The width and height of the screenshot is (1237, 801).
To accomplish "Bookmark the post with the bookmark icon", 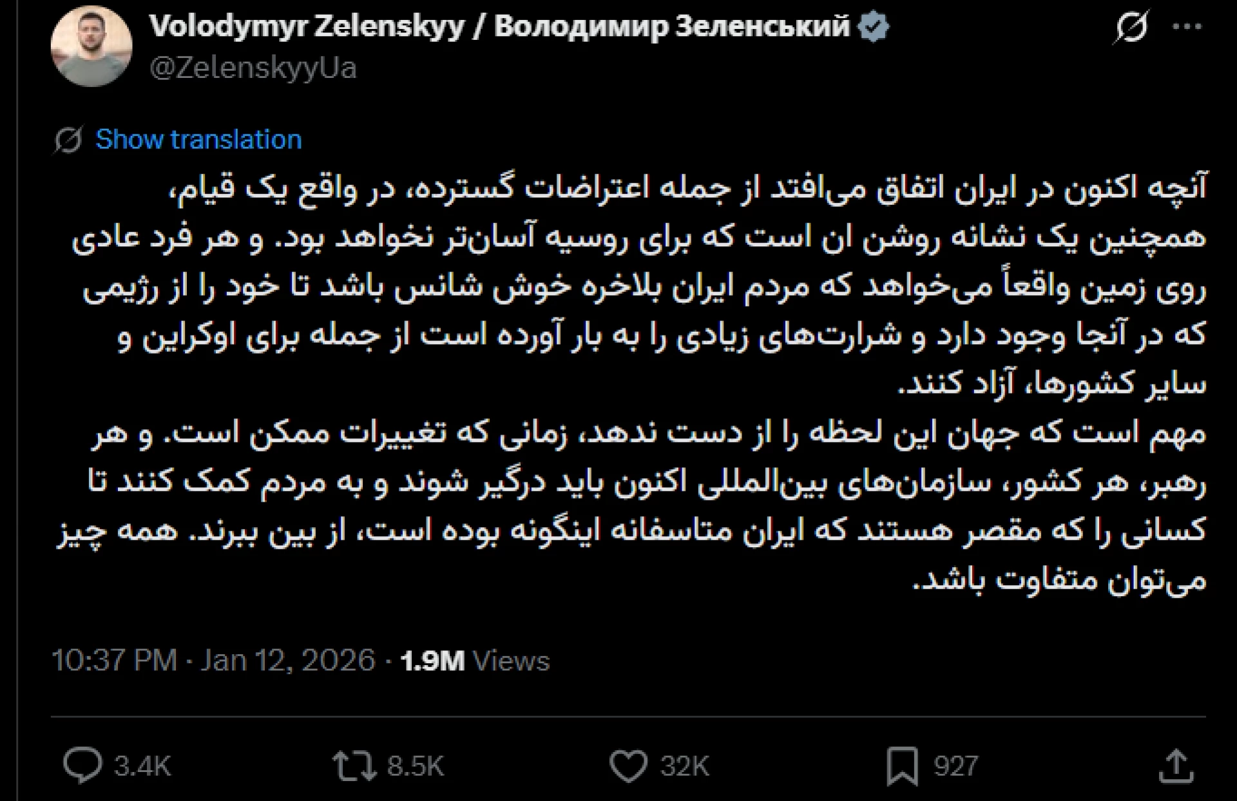I will coord(902,766).
